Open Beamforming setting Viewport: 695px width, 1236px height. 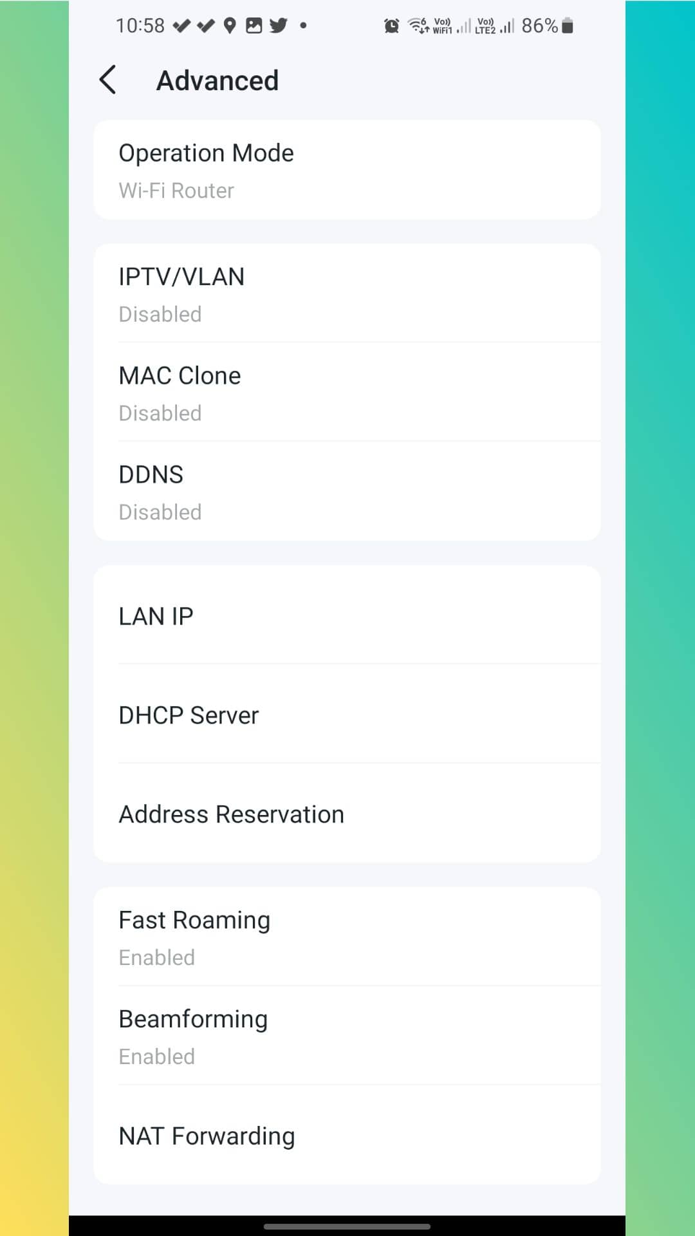[x=347, y=1036]
